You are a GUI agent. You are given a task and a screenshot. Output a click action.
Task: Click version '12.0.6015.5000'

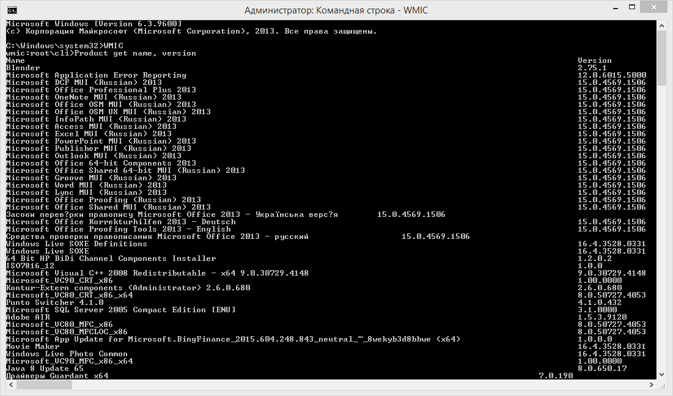click(612, 75)
